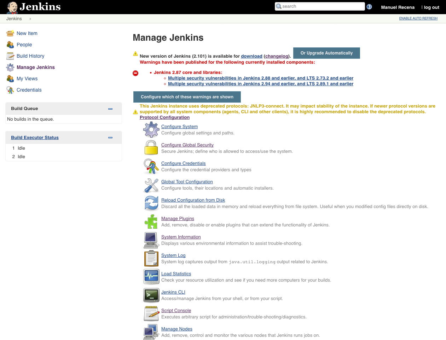Select Build History in the sidebar
This screenshot has height=340, width=446.
(x=30, y=56)
